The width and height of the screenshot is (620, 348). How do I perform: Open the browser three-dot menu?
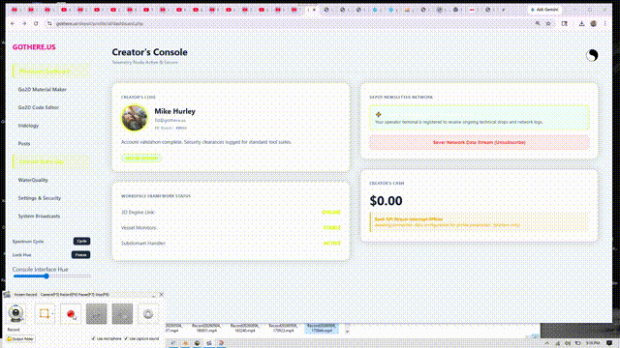coord(604,23)
